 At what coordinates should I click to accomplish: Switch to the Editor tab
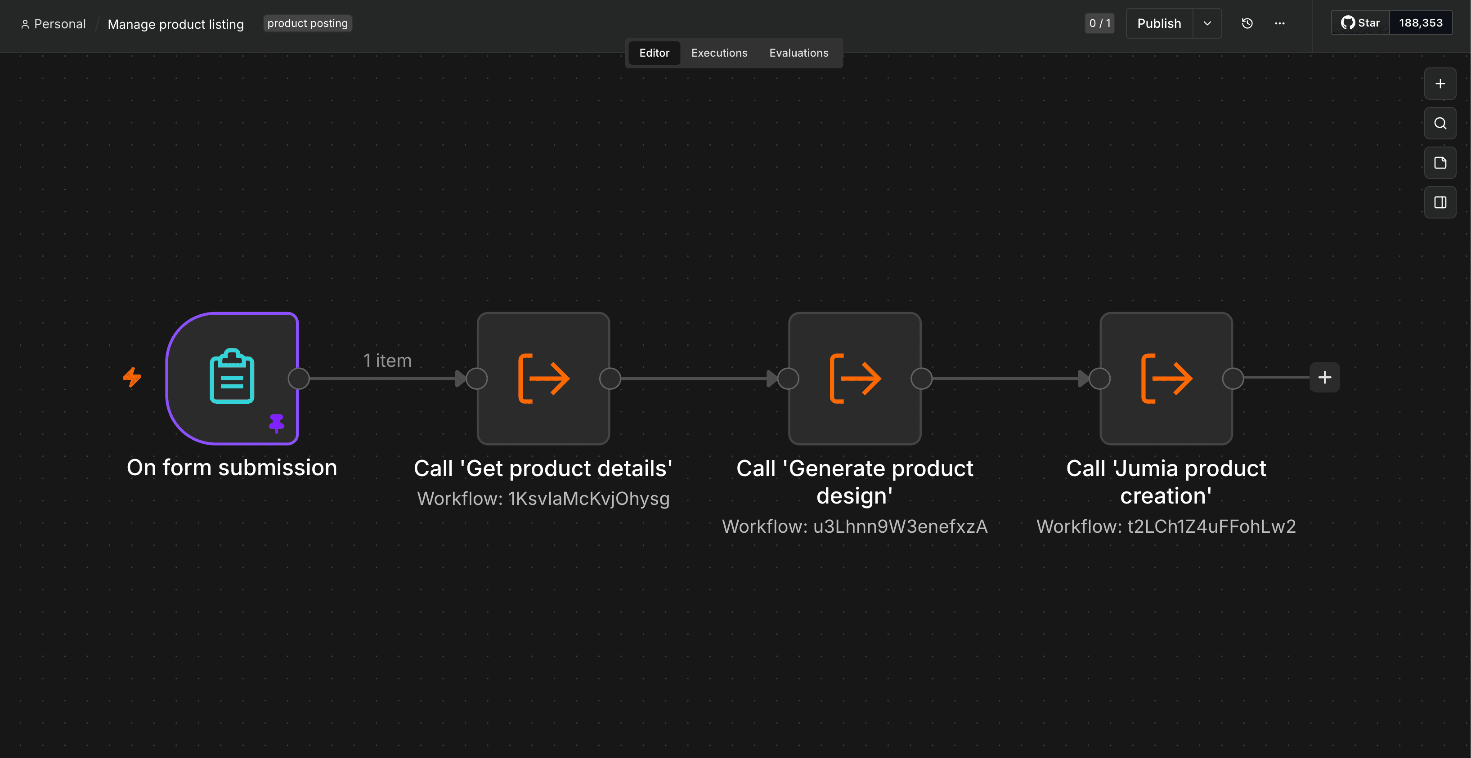pos(654,53)
